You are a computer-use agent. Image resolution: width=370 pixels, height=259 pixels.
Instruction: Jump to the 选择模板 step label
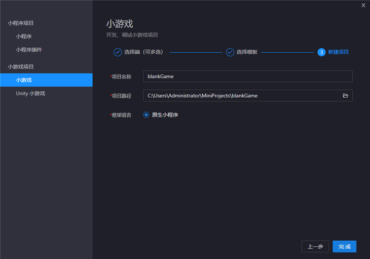pos(247,52)
